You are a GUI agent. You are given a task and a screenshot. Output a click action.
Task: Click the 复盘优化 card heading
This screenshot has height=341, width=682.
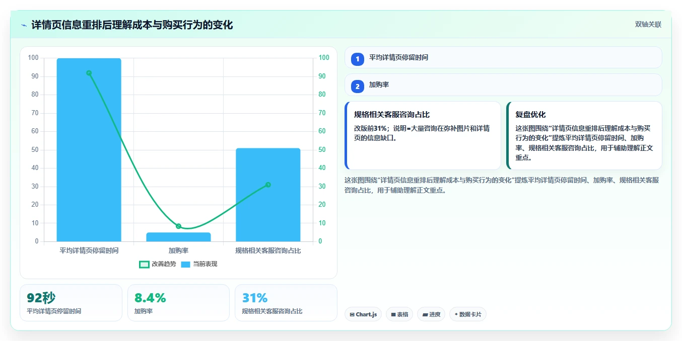(530, 115)
